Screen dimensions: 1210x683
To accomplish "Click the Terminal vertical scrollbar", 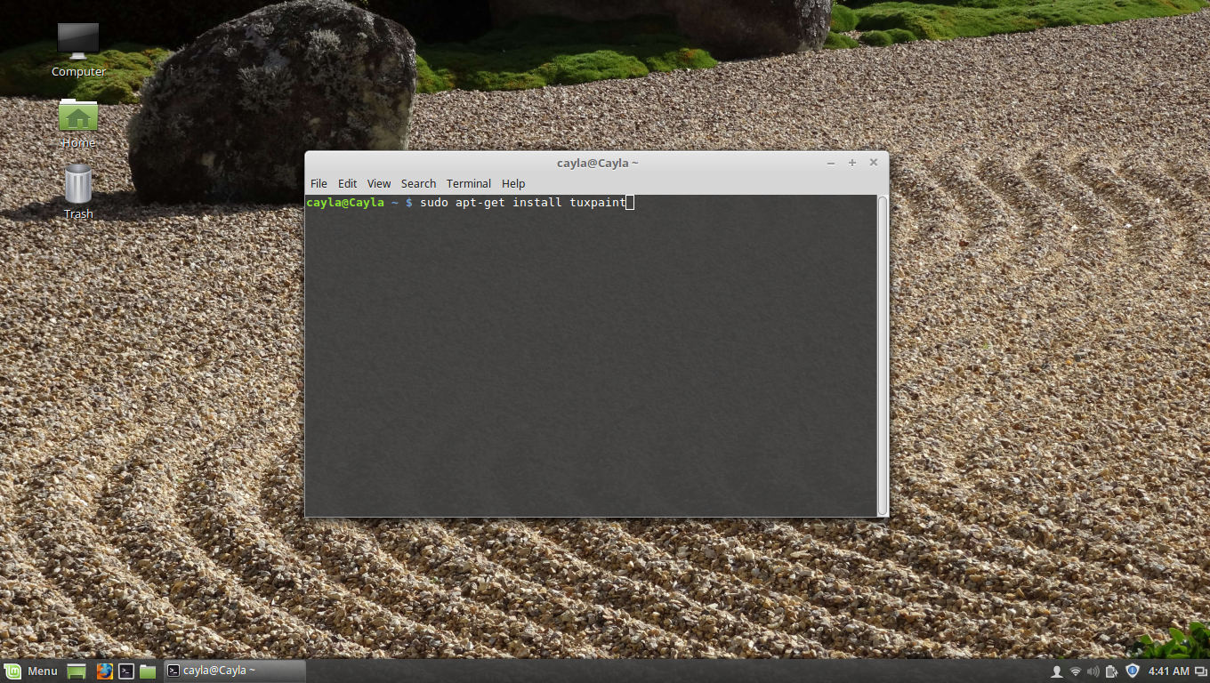I will coord(883,356).
